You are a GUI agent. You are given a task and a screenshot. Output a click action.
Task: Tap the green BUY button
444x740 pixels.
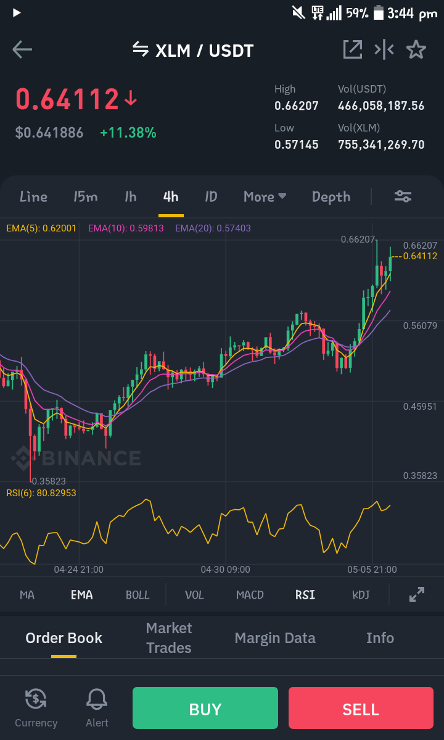(x=205, y=708)
